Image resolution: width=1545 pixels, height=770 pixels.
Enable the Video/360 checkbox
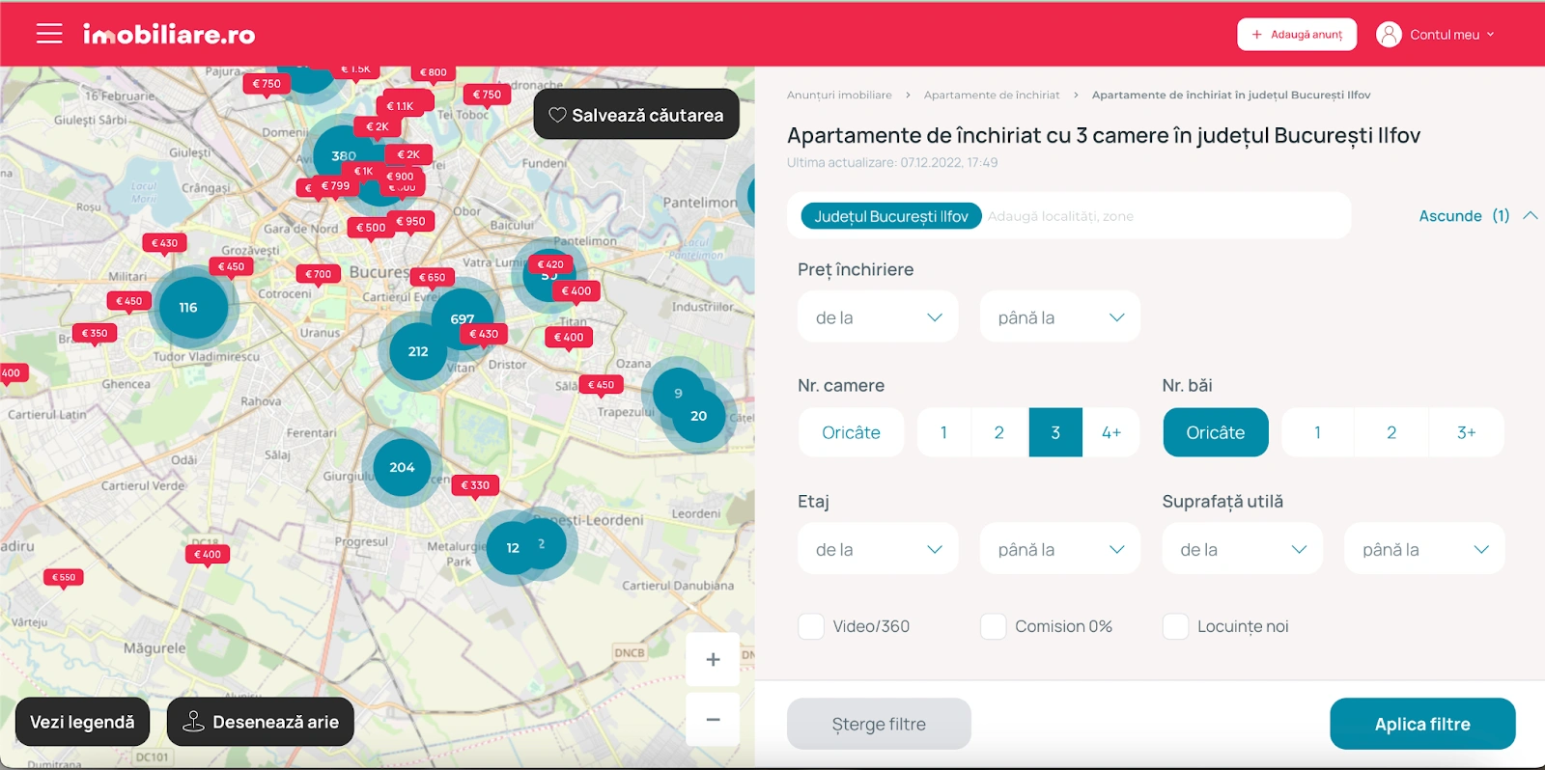pos(811,626)
